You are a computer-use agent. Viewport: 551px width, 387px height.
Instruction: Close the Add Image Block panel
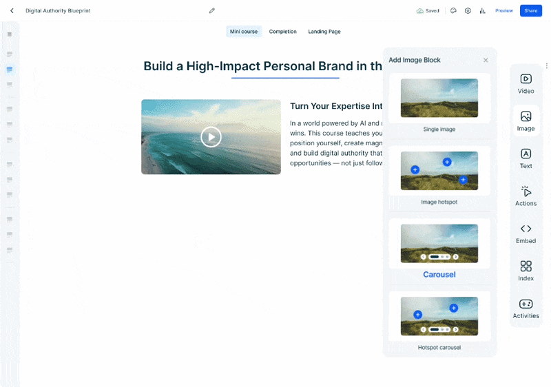click(486, 61)
